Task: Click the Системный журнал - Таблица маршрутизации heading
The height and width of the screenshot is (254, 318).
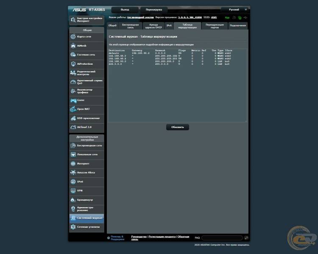Action: 143,37
